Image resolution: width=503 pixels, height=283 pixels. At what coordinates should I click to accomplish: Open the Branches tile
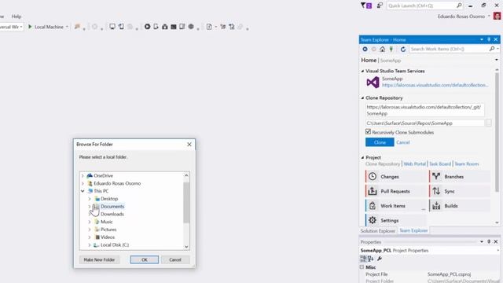coord(459,176)
